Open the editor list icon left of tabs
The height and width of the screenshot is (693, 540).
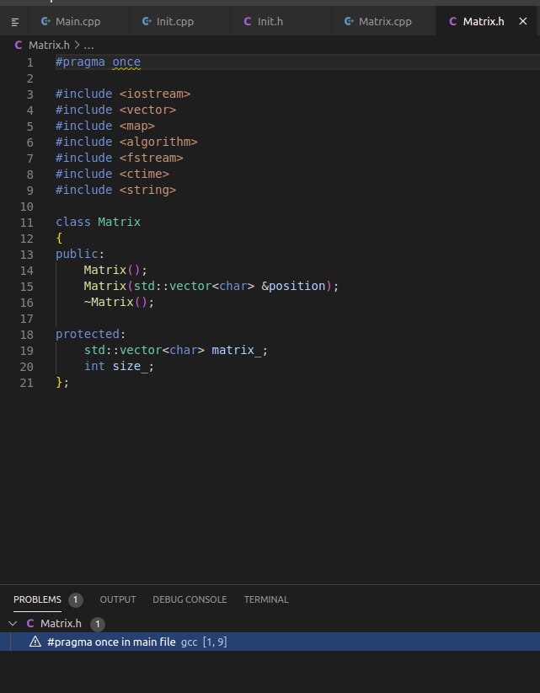pyautogui.click(x=15, y=22)
